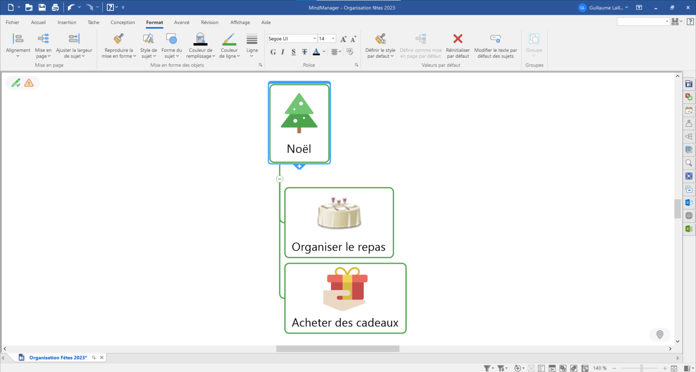Collapse the Noël subtopics with minus button
The height and width of the screenshot is (372, 696).
(x=280, y=179)
